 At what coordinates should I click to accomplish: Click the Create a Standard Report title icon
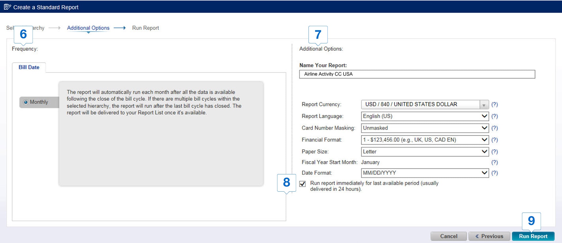point(7,7)
